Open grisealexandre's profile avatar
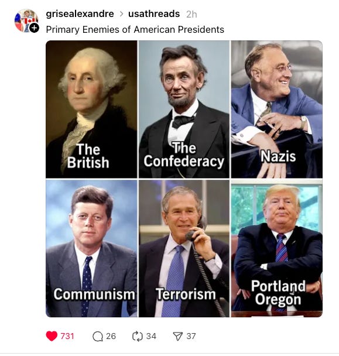This screenshot has width=339, height=356. [x=26, y=20]
